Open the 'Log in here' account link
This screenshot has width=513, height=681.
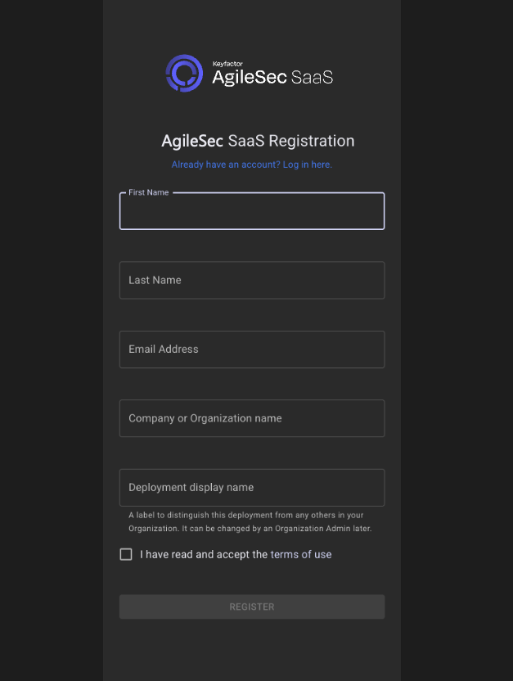[x=308, y=165]
